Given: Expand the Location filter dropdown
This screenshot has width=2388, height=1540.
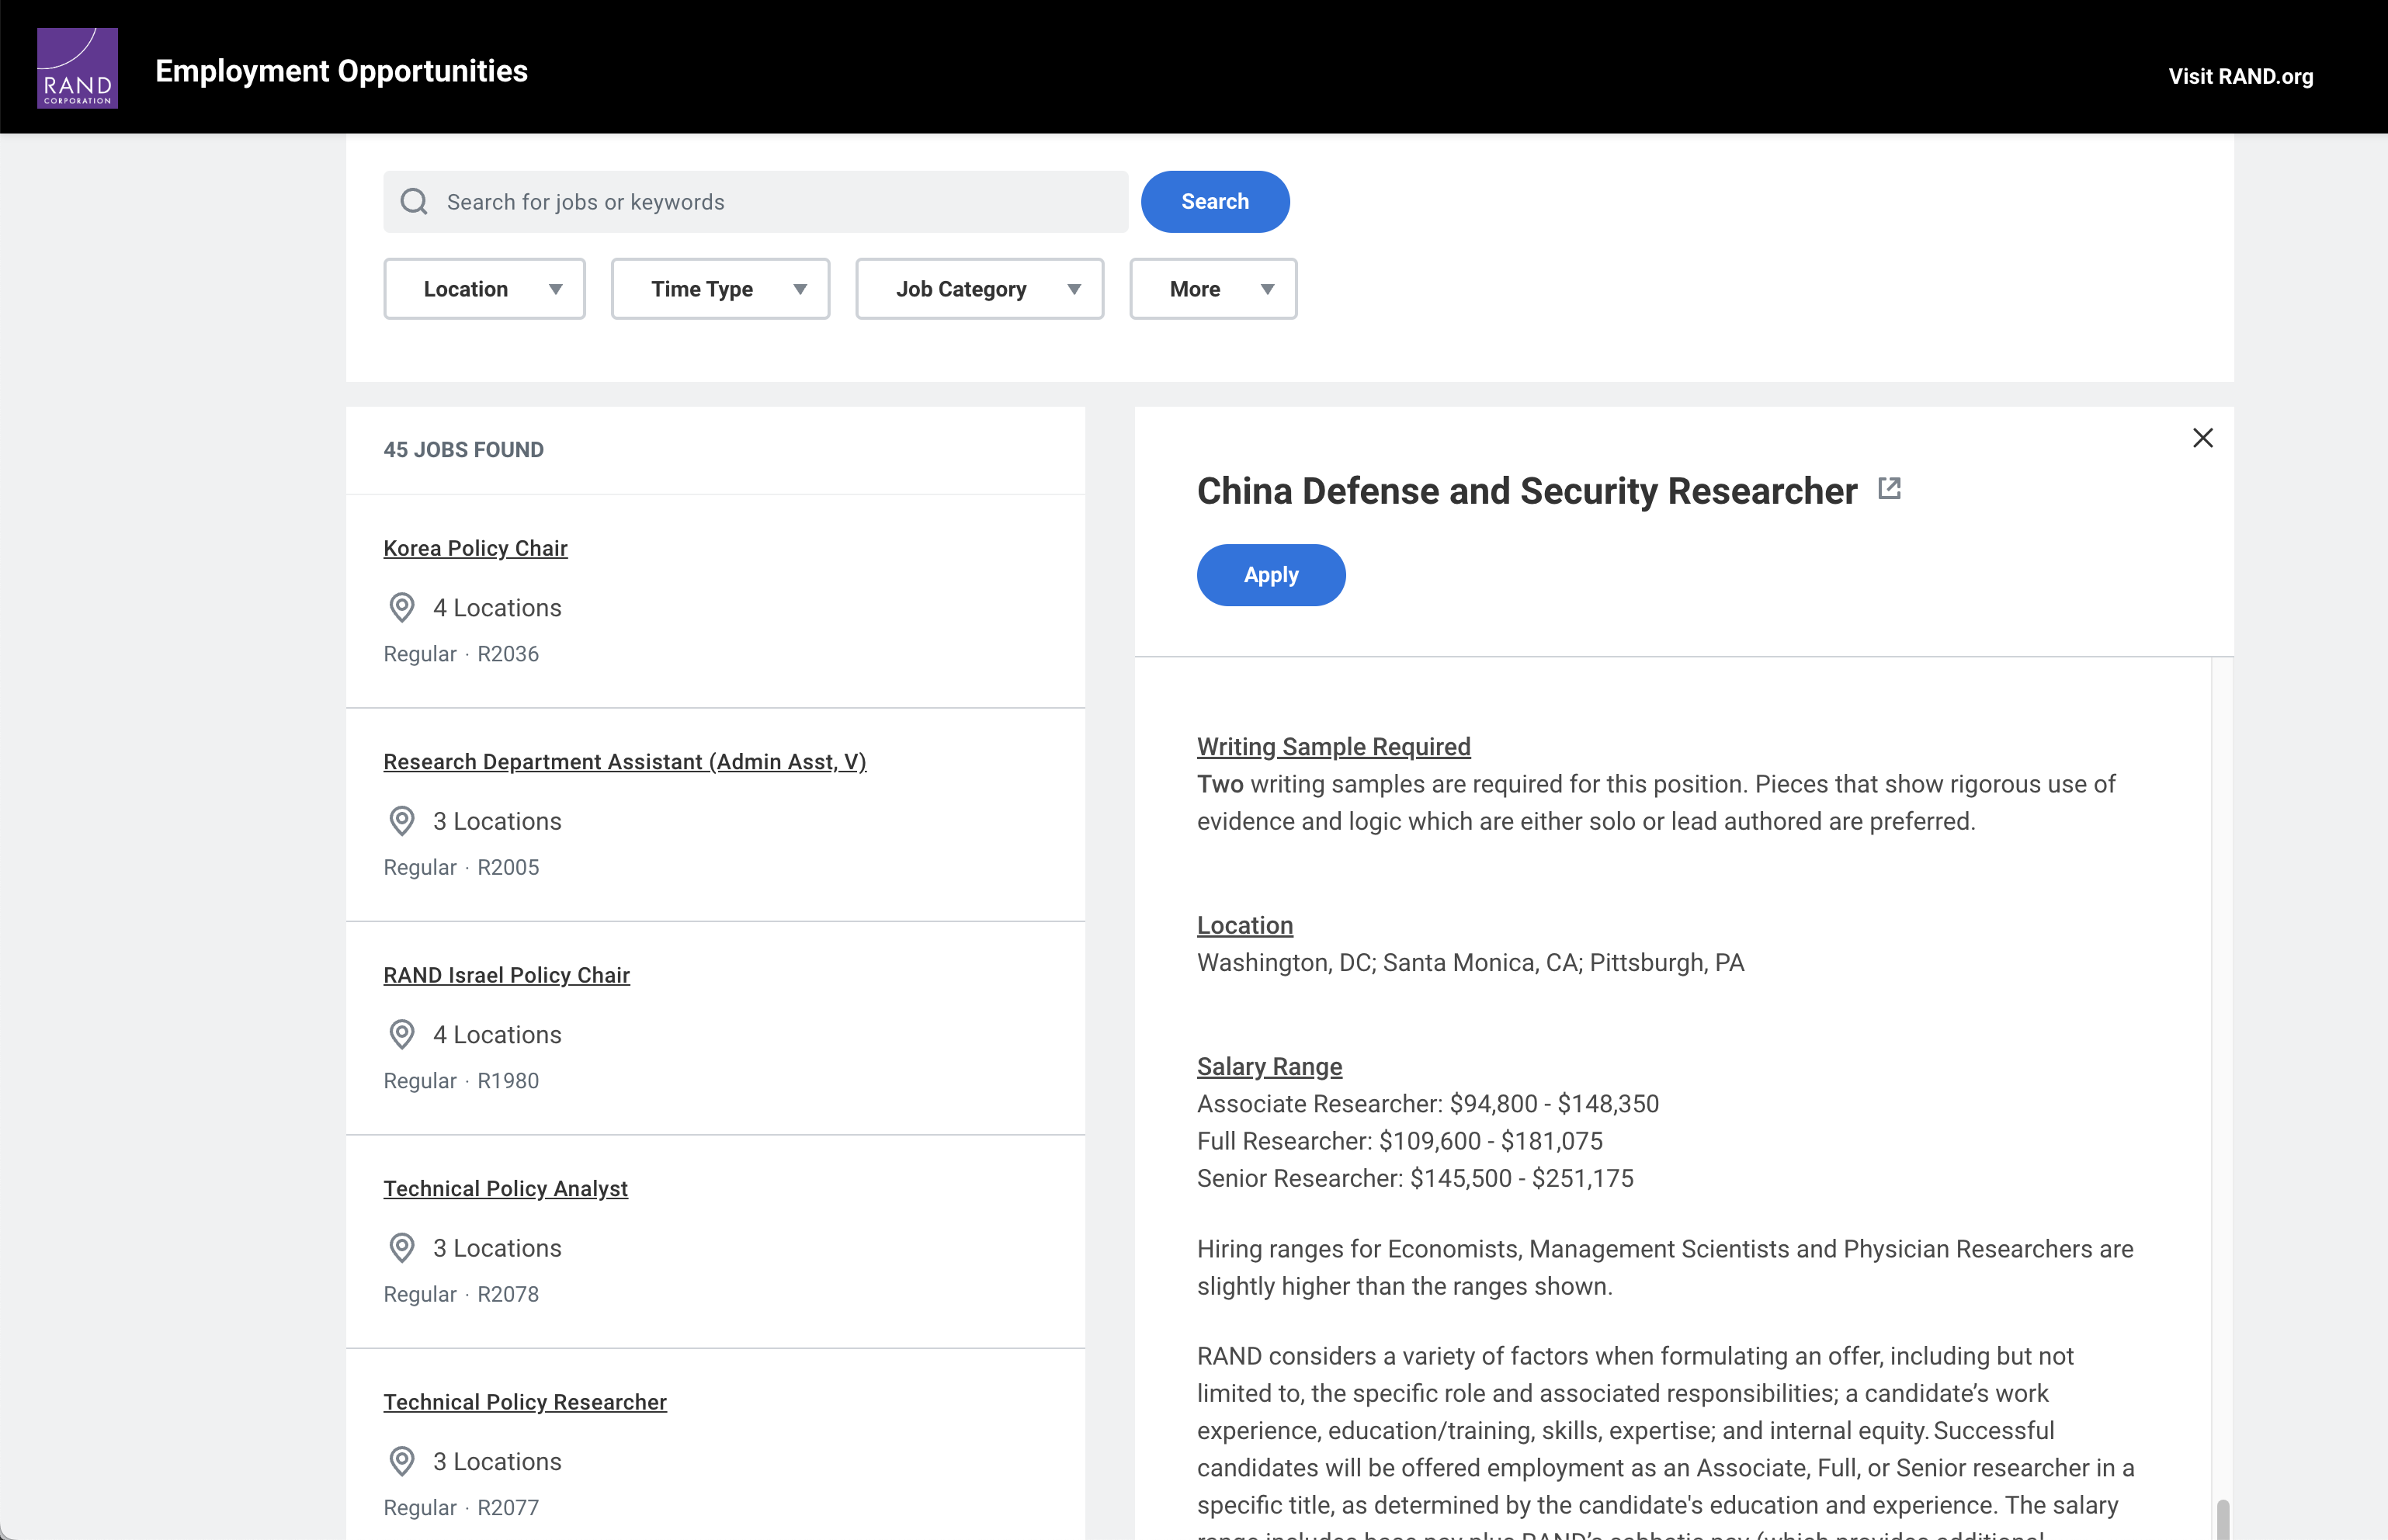Looking at the screenshot, I should coord(484,289).
